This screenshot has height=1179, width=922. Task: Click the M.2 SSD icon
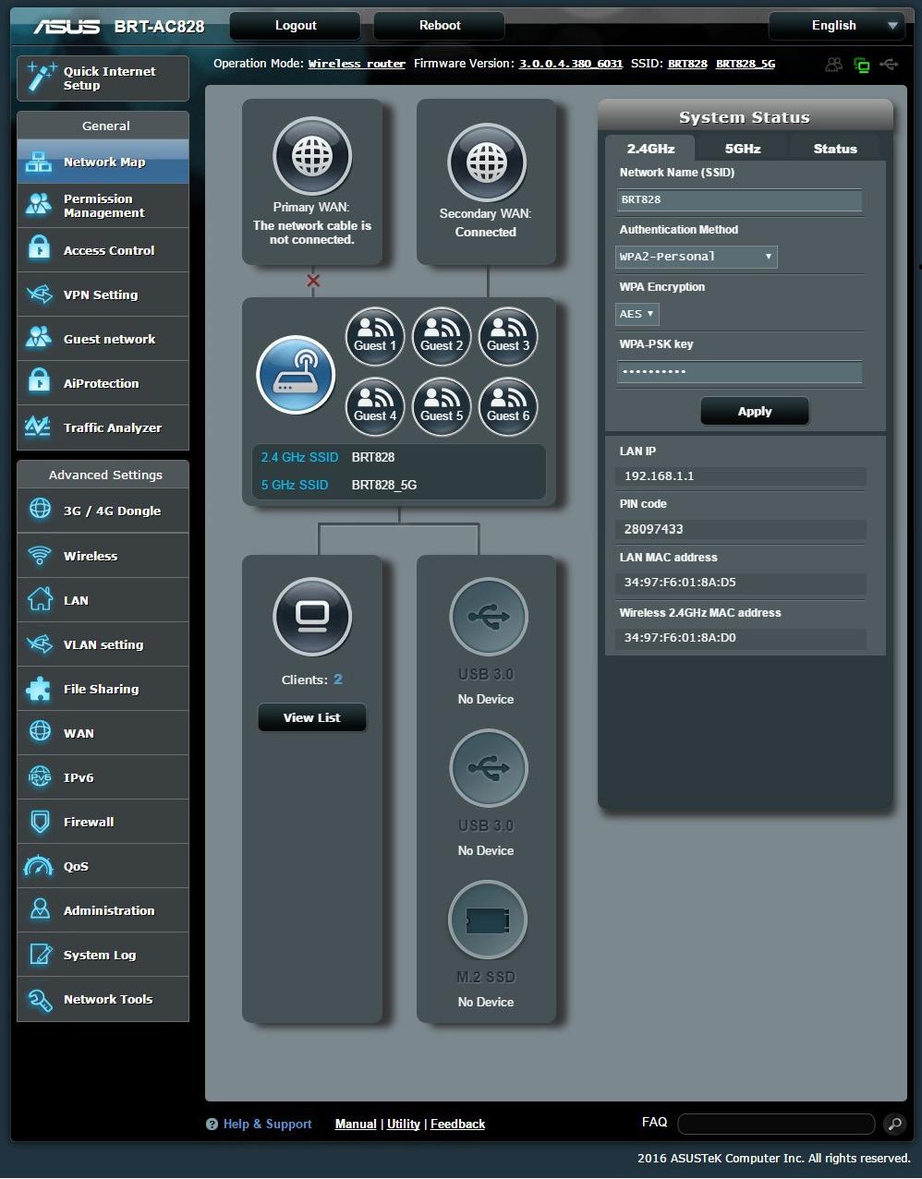pos(488,920)
